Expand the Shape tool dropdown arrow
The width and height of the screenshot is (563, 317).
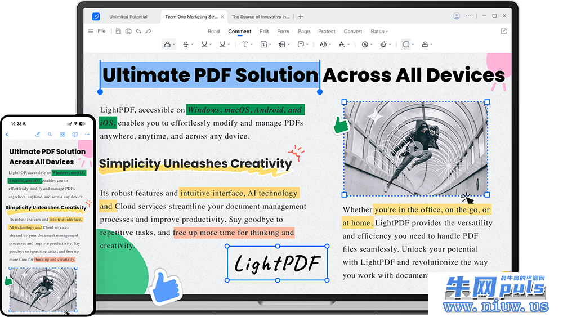[x=413, y=45]
